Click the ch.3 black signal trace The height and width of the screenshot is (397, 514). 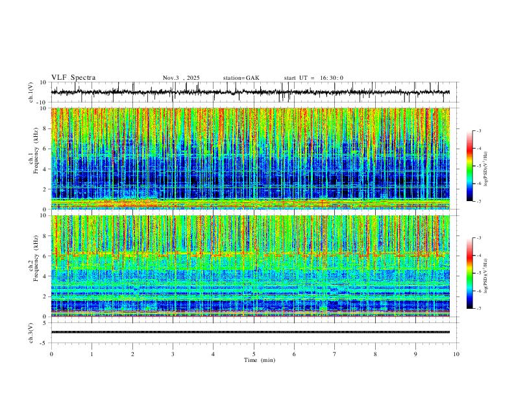[251, 332]
